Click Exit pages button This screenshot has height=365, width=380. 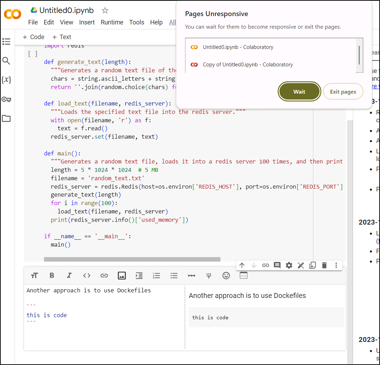tap(343, 92)
